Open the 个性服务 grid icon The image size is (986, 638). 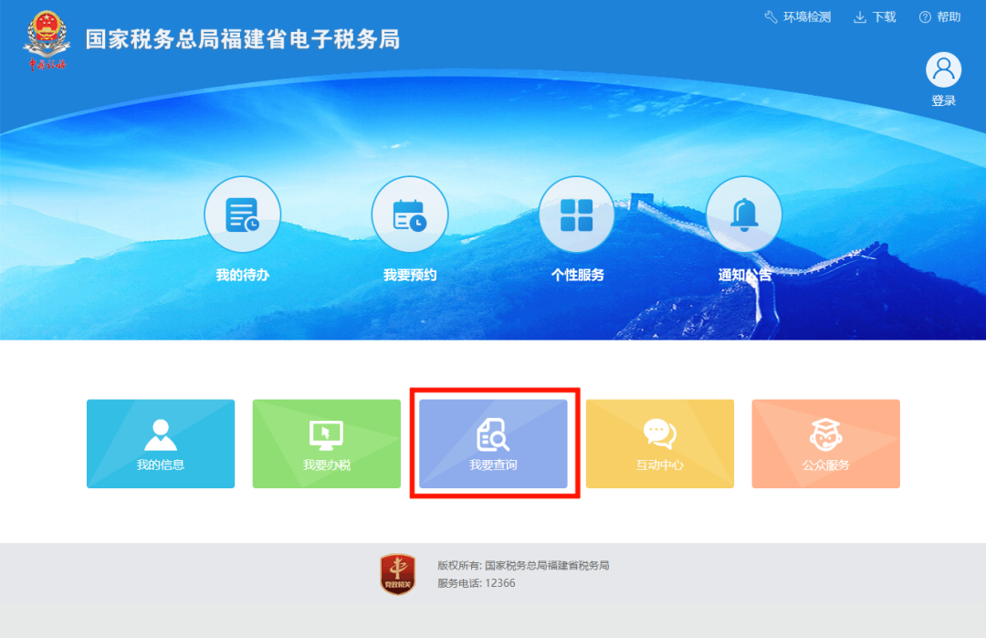click(577, 214)
